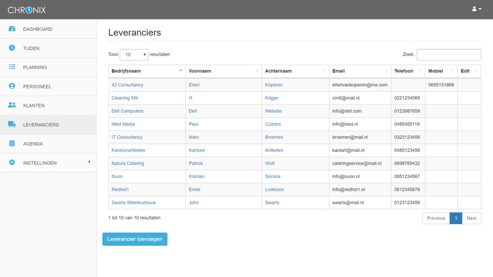Click last name Broerren link
493x277 pixels.
[274, 137]
